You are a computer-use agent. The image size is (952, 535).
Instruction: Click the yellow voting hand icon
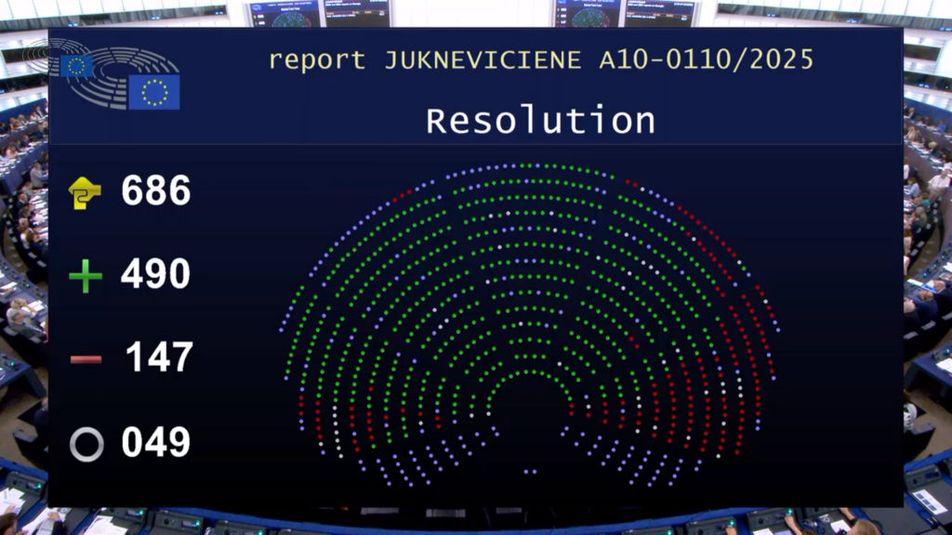85,192
